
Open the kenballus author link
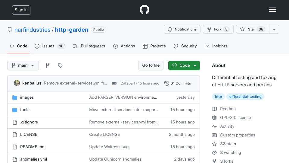32,83
